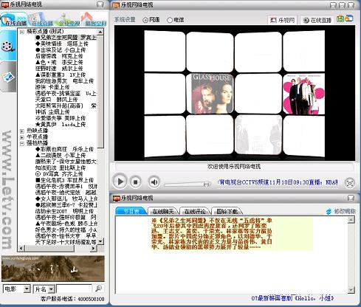The image size is (361, 307).
Task: Expand the 热映点播 tree node
Action: pyautogui.click(x=22, y=131)
